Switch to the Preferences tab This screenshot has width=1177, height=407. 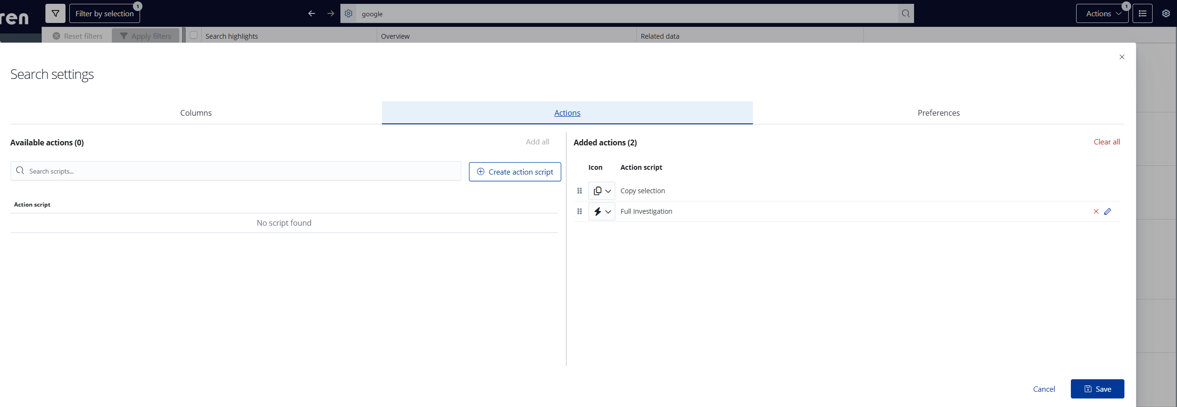938,113
